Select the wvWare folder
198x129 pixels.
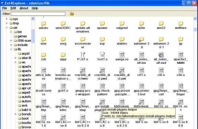pyautogui.click(x=181, y=23)
